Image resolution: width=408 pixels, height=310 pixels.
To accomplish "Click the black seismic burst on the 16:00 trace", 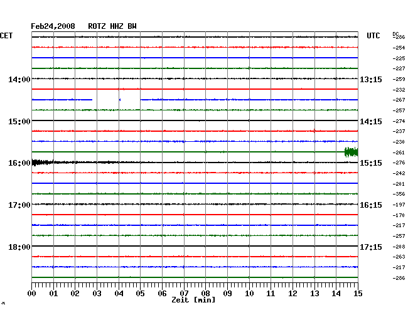I will 43,163.
